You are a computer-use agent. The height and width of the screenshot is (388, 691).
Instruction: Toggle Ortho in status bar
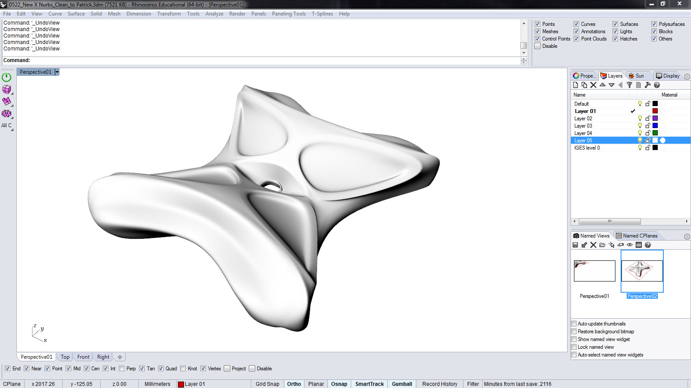click(294, 384)
